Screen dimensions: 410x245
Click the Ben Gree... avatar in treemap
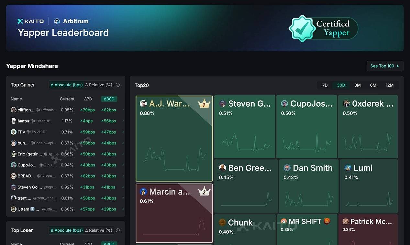pos(222,168)
